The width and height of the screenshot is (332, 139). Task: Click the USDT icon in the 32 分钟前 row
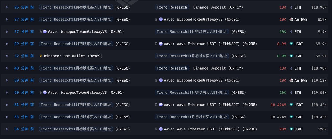pos(291,56)
